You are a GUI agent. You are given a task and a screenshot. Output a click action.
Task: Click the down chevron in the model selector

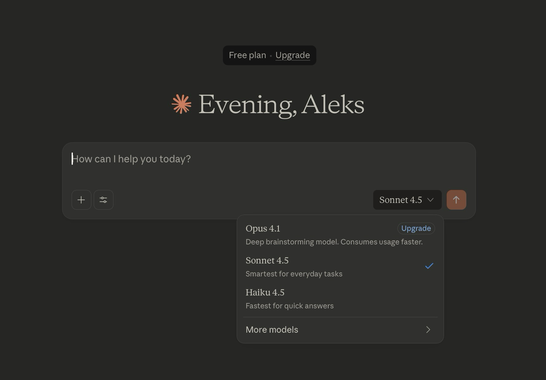tap(430, 200)
